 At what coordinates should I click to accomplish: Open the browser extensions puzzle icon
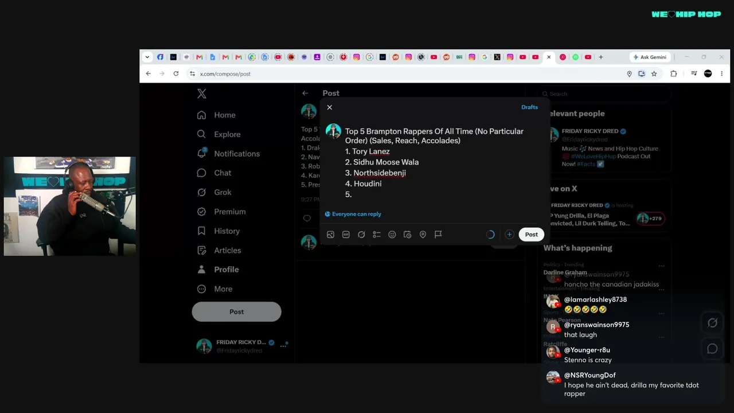pos(674,73)
